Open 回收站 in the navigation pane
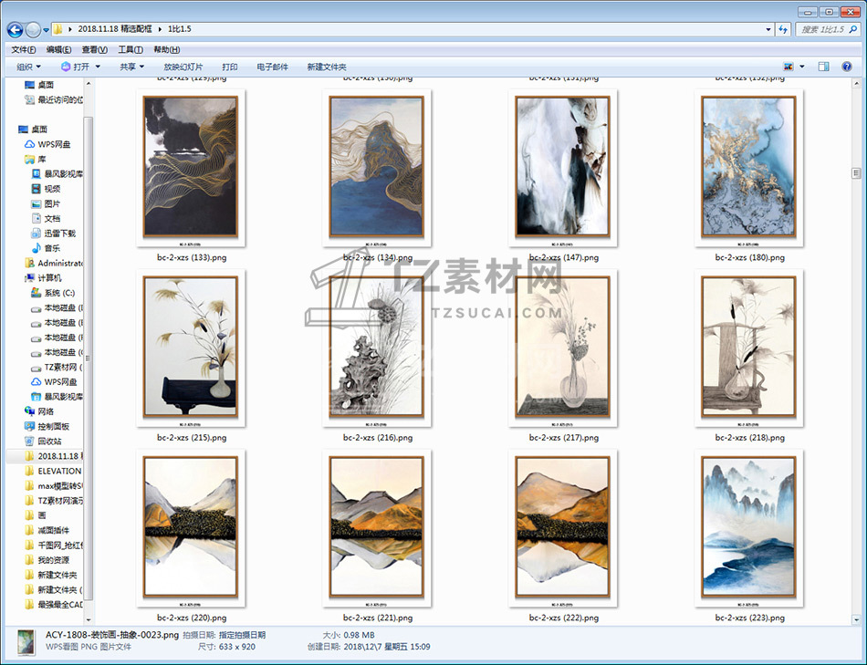Viewport: 867px width, 665px height. pyautogui.click(x=49, y=442)
